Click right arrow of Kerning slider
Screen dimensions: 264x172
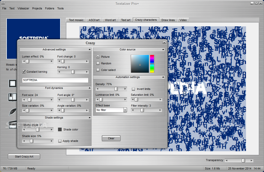(87, 72)
